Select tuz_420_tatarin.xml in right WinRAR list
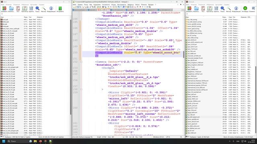 click(x=194, y=117)
